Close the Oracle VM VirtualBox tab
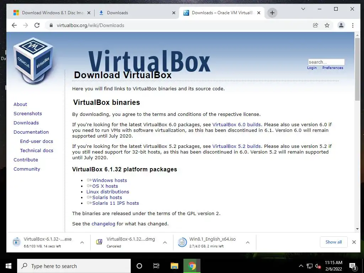This screenshot has width=364, height=273. tap(259, 13)
